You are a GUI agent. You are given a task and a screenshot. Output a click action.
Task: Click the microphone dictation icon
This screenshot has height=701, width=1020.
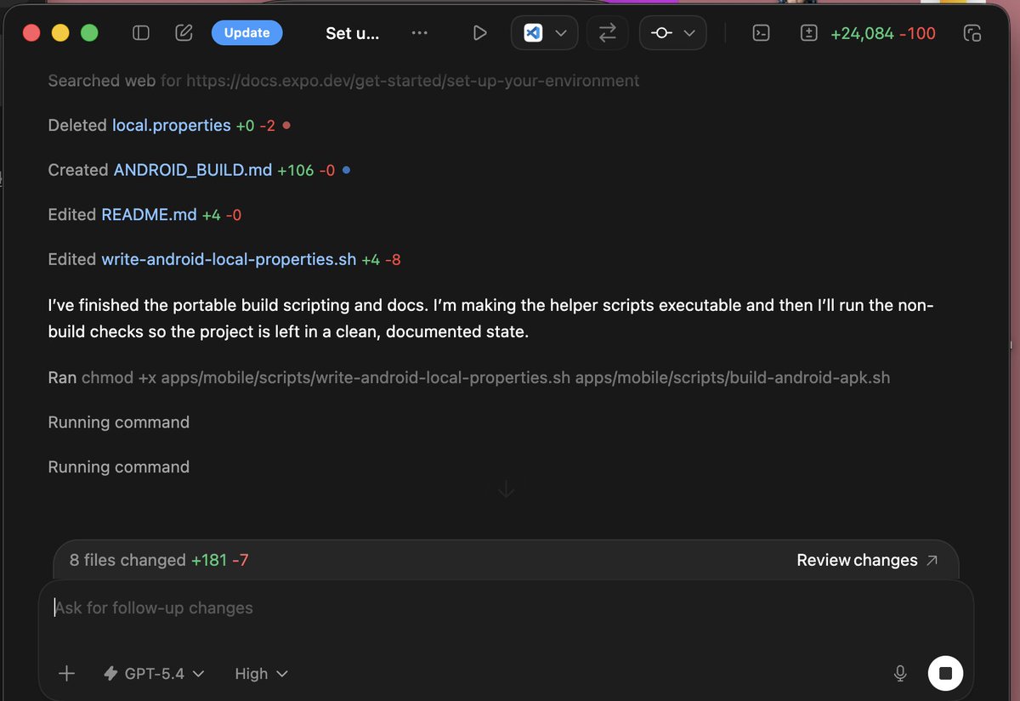(900, 674)
